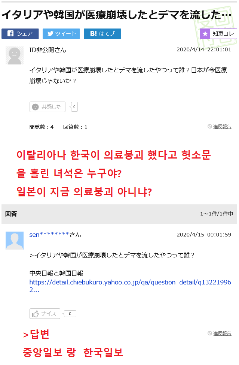The width and height of the screenshot is (239, 365).
Task: Open the sen******** user profile link
Action: pyautogui.click(x=49, y=235)
